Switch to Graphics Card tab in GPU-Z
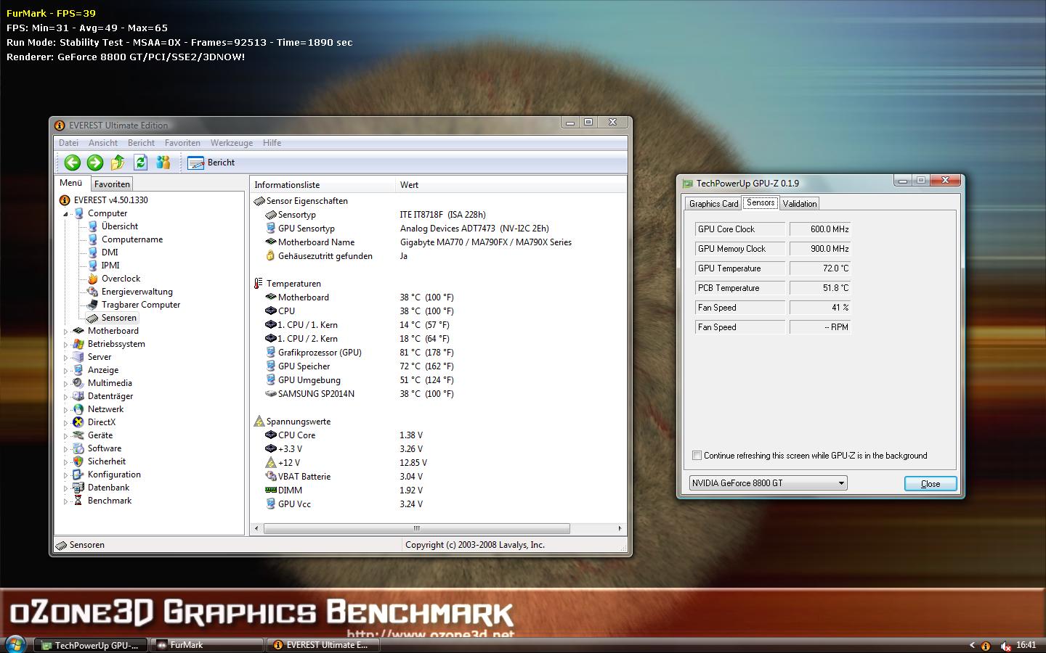The height and width of the screenshot is (653, 1046). tap(713, 204)
